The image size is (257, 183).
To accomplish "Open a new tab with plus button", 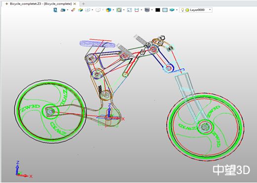I will point(84,3).
